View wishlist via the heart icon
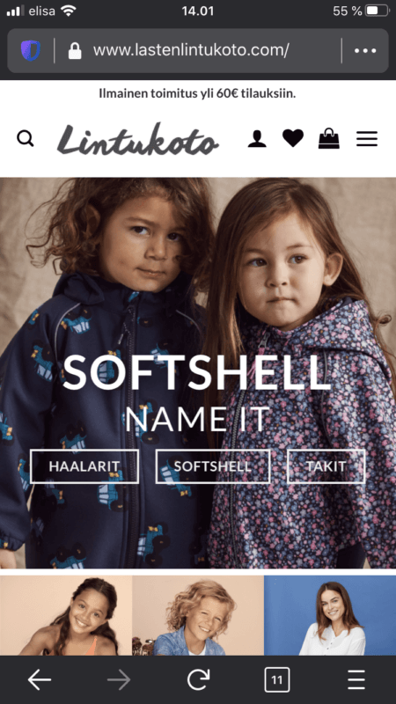Viewport: 396px width, 704px height. point(293,138)
